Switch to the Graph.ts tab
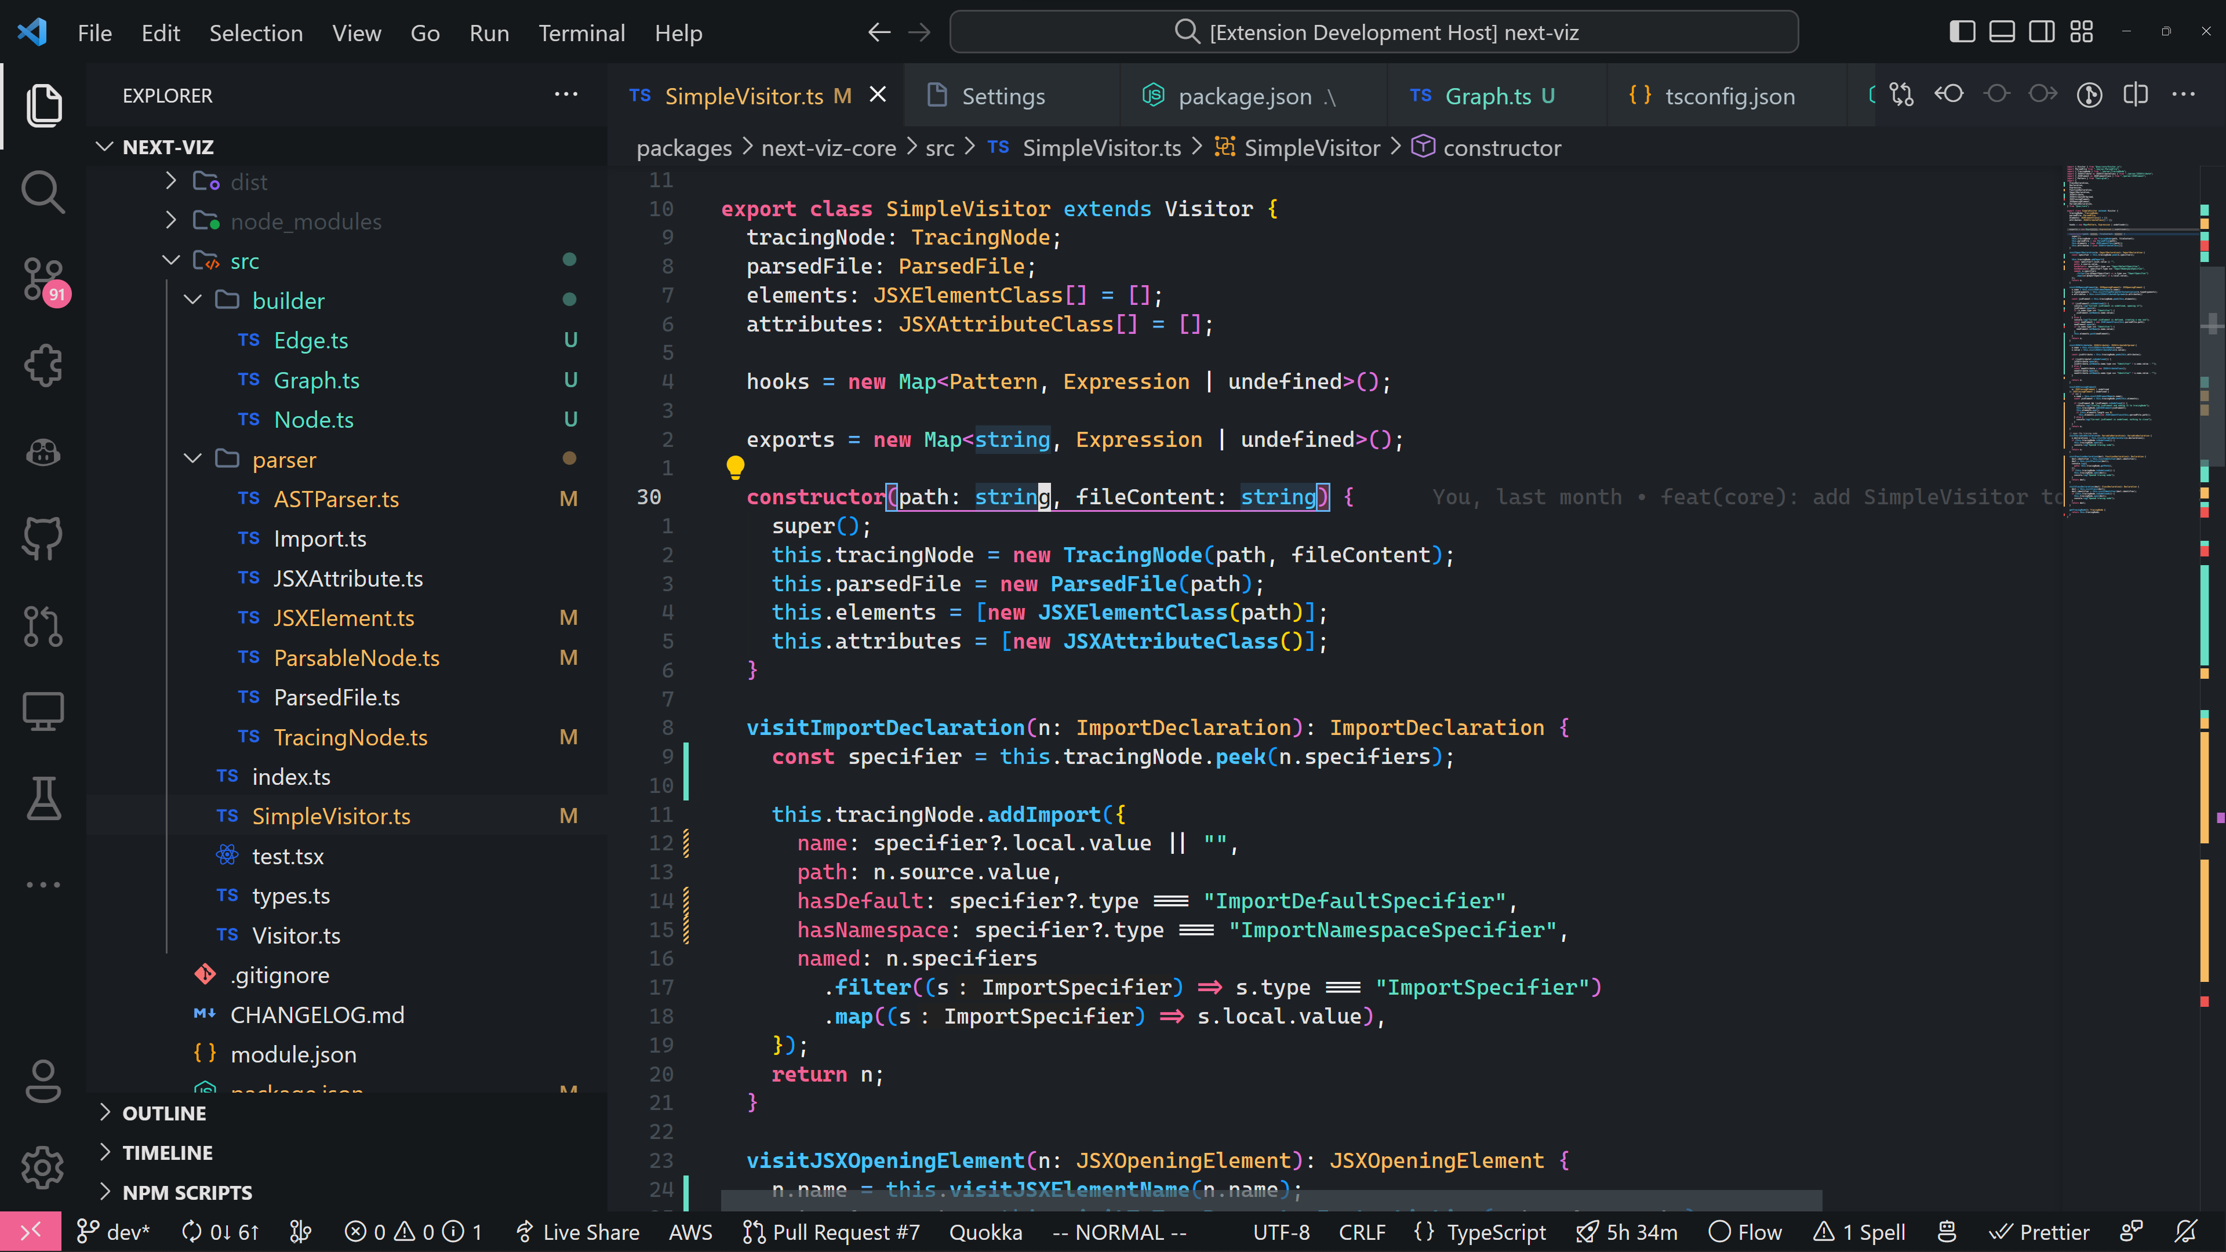The height and width of the screenshot is (1252, 2226). (x=1487, y=96)
